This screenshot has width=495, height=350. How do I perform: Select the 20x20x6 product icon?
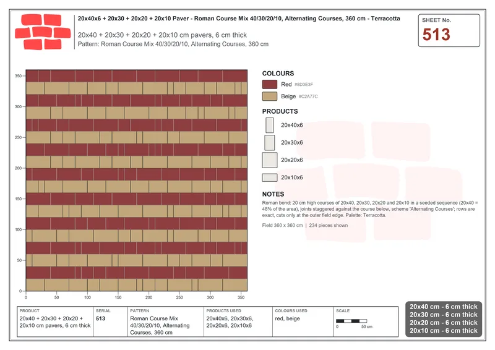(x=270, y=160)
